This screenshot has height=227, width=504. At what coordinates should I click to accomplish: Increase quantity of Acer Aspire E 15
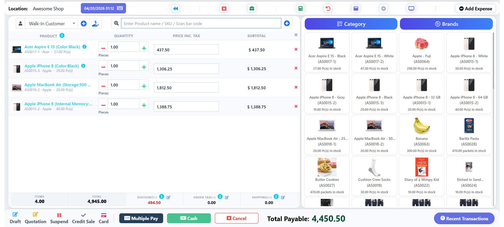pos(144,48)
